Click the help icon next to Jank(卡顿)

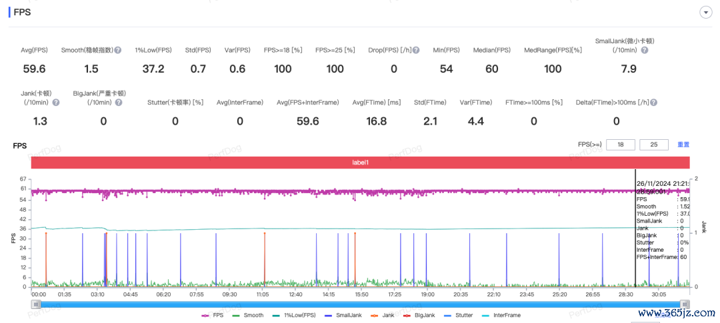coord(56,103)
